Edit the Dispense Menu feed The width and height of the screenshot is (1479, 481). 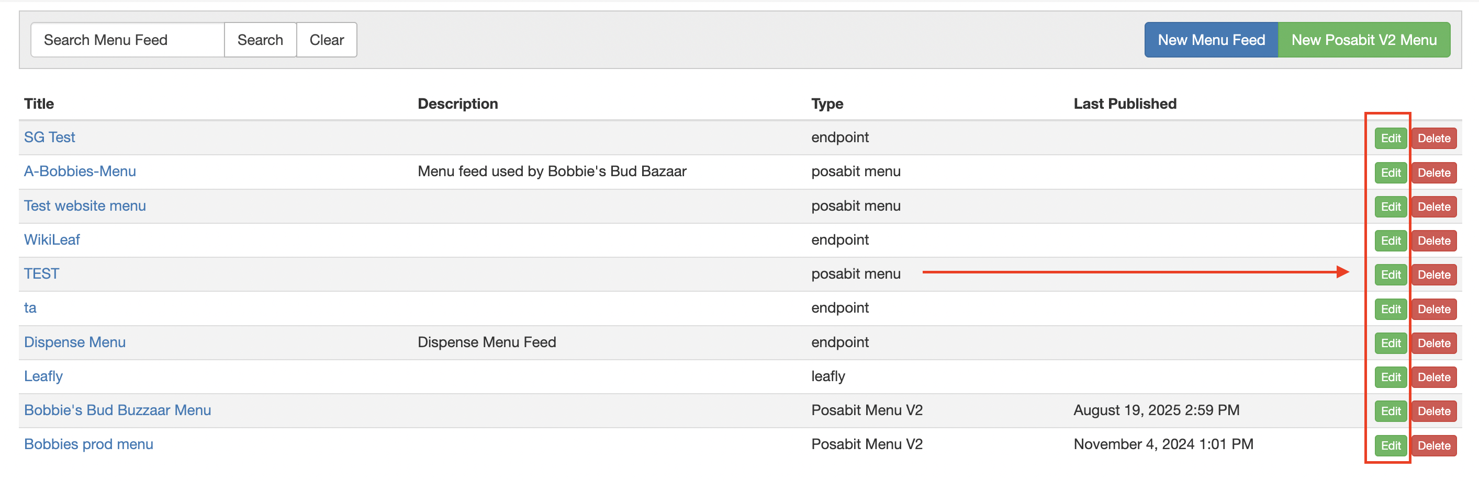click(x=1390, y=343)
